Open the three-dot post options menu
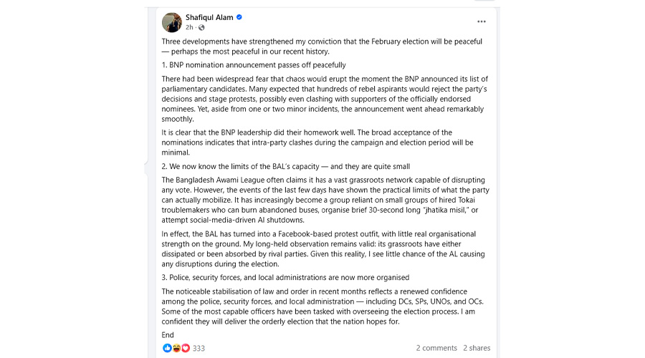Image resolution: width=645 pixels, height=358 pixels. pos(482,21)
